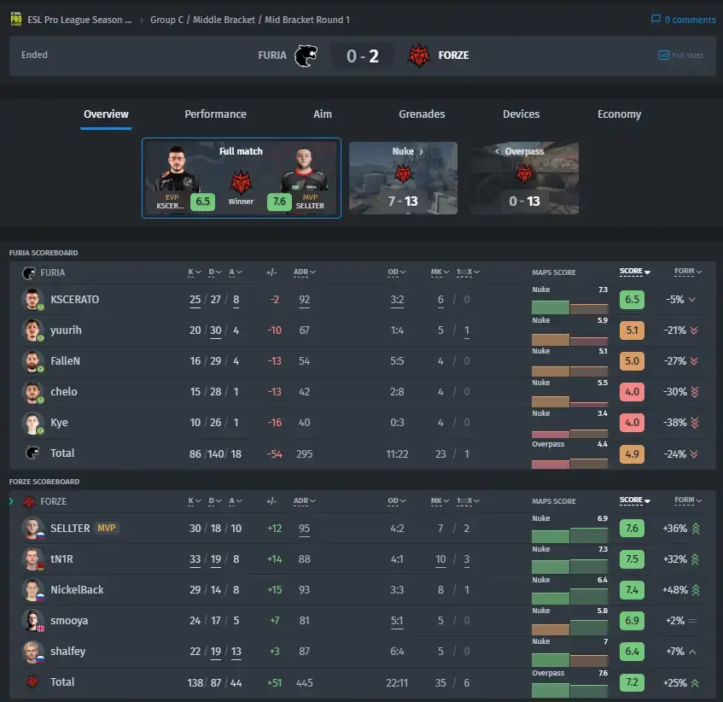The height and width of the screenshot is (702, 723).
Task: Sort FURIA scoreboard by multikills (MK)
Action: (x=440, y=272)
